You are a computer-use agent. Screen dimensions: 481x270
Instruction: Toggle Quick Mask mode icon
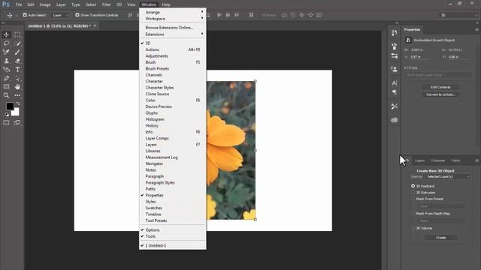pyautogui.click(x=6, y=123)
